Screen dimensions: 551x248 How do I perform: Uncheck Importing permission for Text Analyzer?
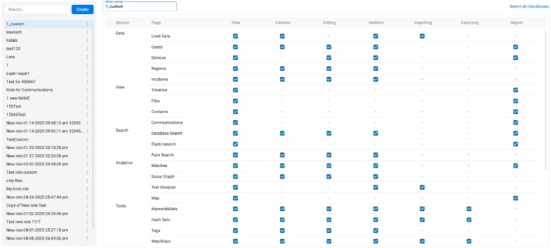(422, 187)
